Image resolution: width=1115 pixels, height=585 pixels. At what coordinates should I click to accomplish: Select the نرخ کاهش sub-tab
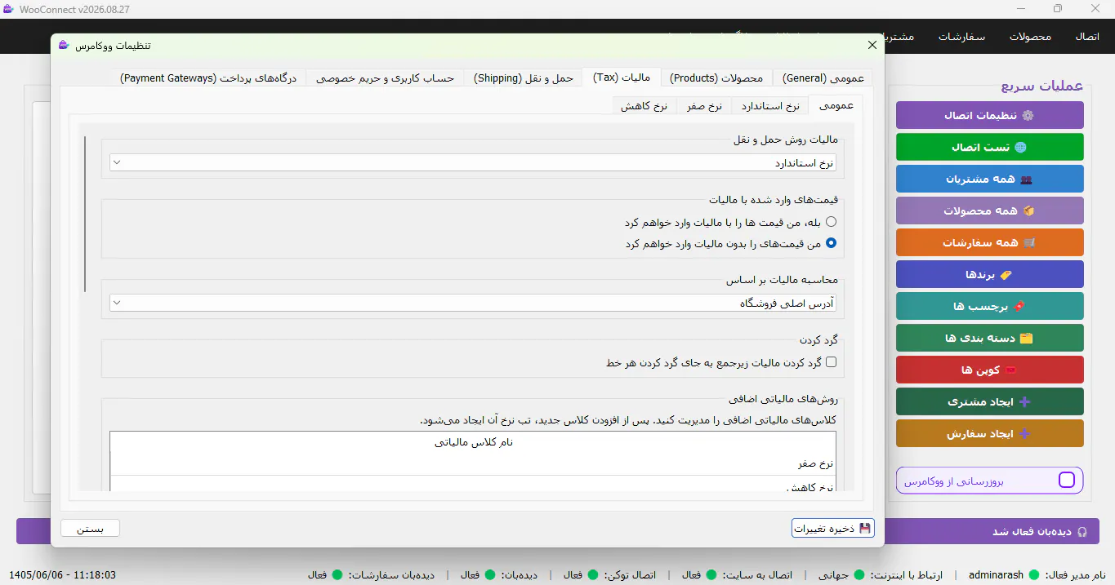pyautogui.click(x=644, y=106)
